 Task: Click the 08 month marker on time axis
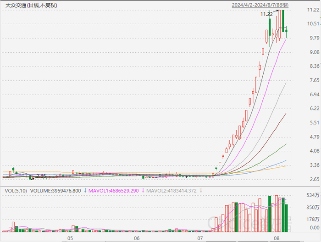(277, 238)
